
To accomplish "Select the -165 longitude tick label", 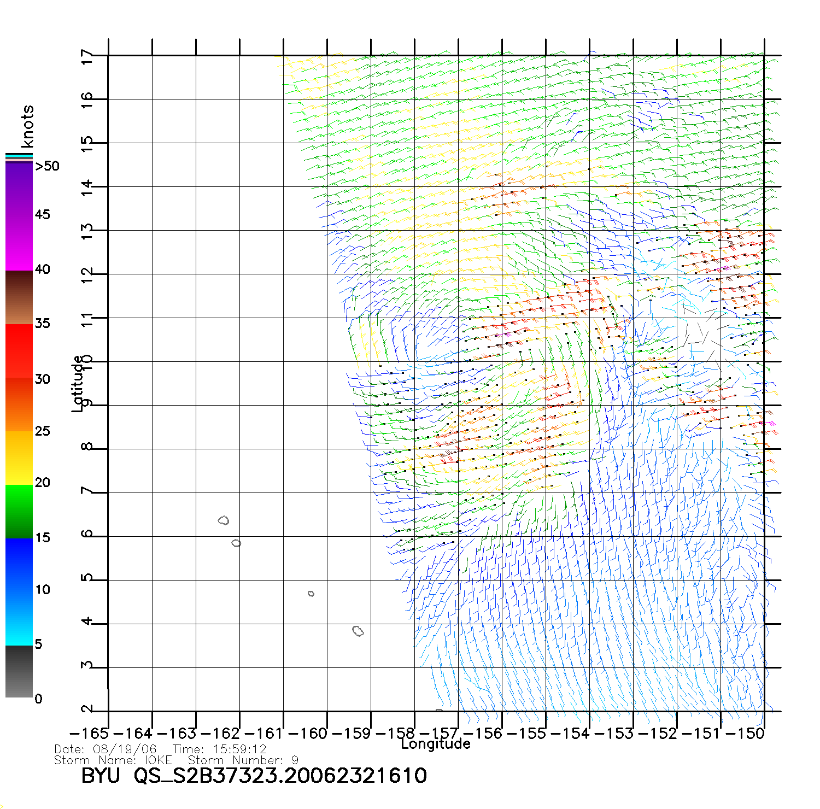I will coord(90,733).
